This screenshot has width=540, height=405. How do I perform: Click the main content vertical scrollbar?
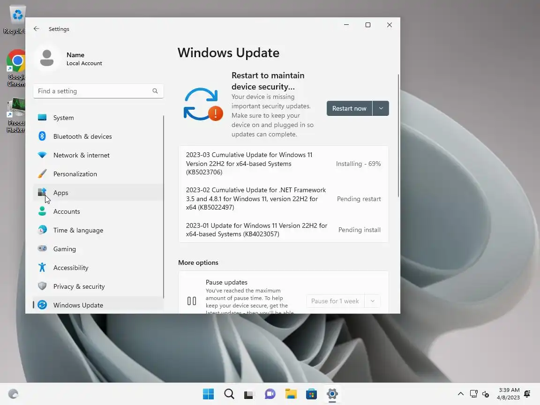click(398, 135)
